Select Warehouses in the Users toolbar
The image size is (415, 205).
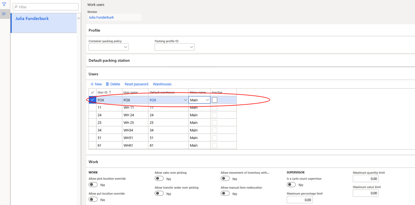162,84
